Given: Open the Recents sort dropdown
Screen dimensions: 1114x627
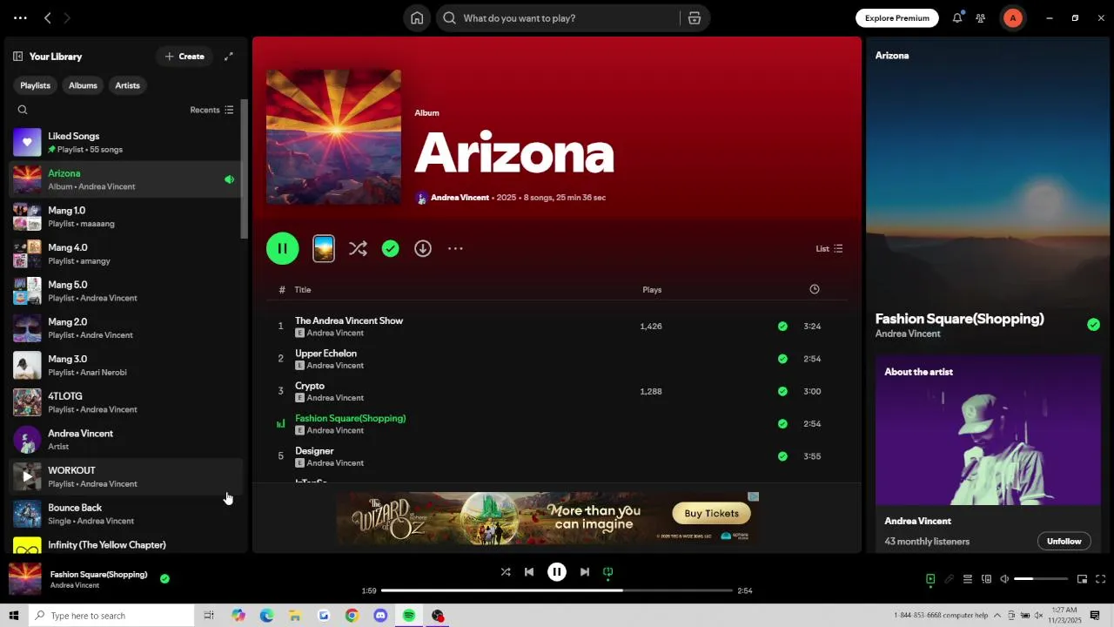Looking at the screenshot, I should (x=211, y=110).
